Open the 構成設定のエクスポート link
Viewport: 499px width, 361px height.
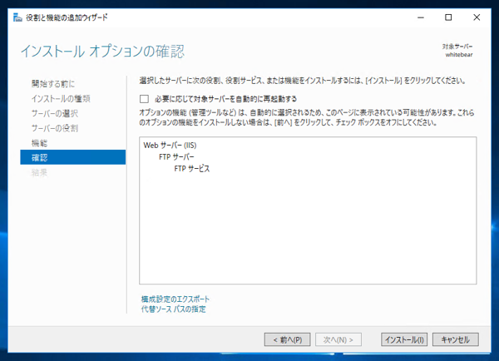(175, 299)
